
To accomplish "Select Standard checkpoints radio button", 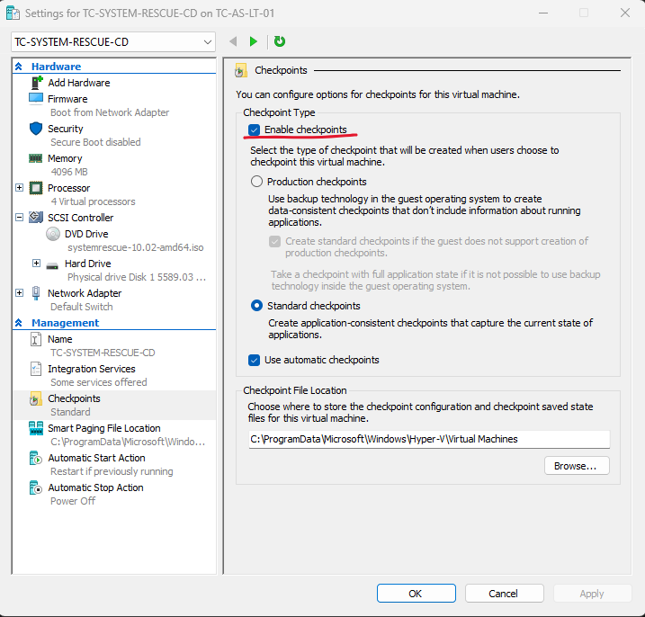I will 256,306.
